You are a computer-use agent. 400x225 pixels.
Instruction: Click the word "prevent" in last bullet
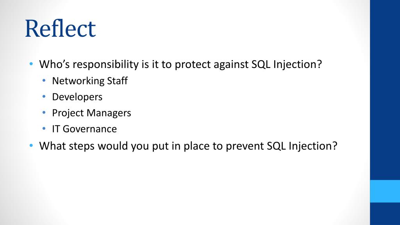pyautogui.click(x=245, y=146)
